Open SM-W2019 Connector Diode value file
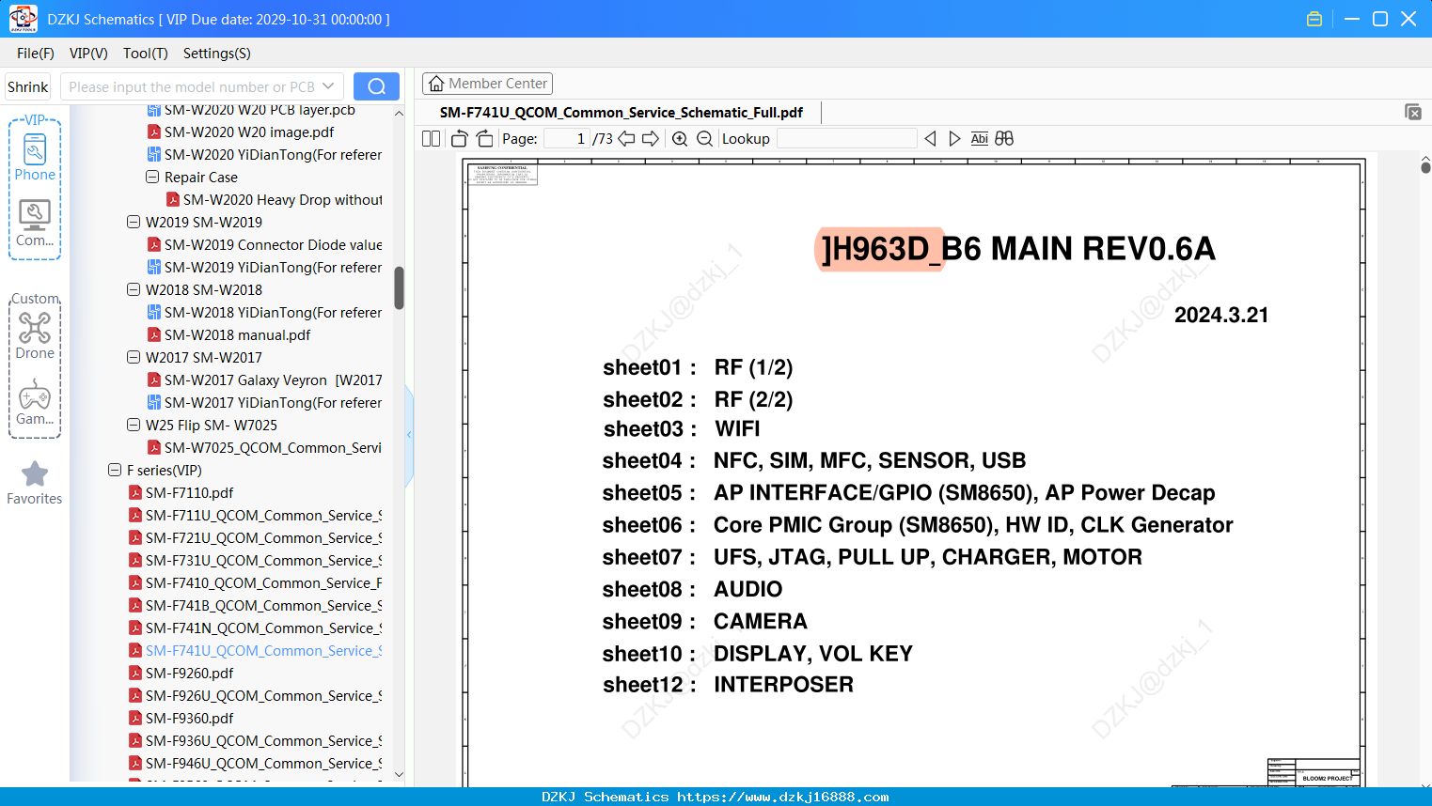This screenshot has height=806, width=1432. pos(264,245)
